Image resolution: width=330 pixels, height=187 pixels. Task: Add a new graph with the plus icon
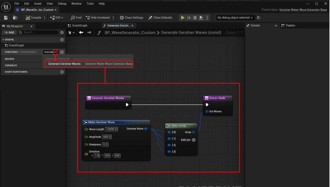coord(62,40)
